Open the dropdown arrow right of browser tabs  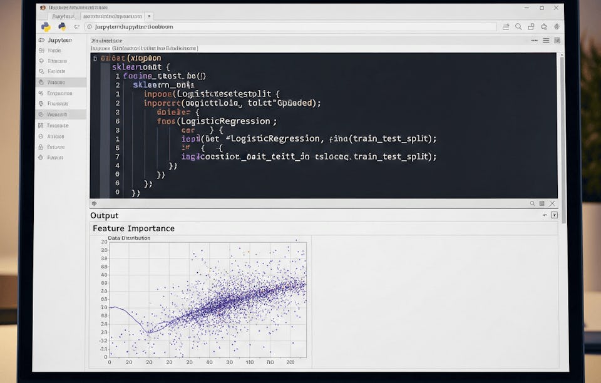pos(150,16)
